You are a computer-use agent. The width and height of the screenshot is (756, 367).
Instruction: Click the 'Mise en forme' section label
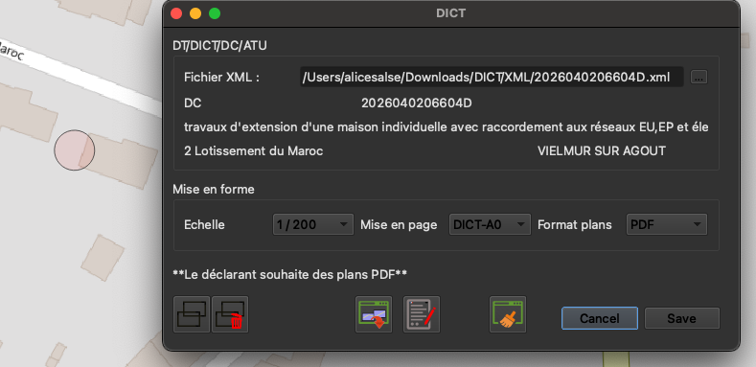(x=214, y=190)
